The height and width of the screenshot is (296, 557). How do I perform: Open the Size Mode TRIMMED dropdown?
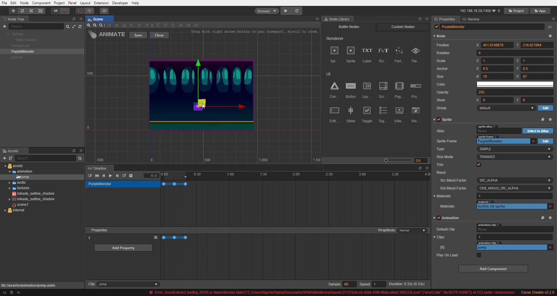[514, 157]
